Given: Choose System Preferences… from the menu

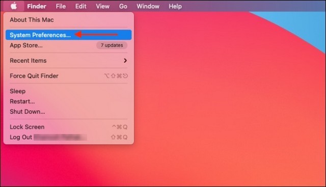Looking at the screenshot, I should pyautogui.click(x=68, y=35).
